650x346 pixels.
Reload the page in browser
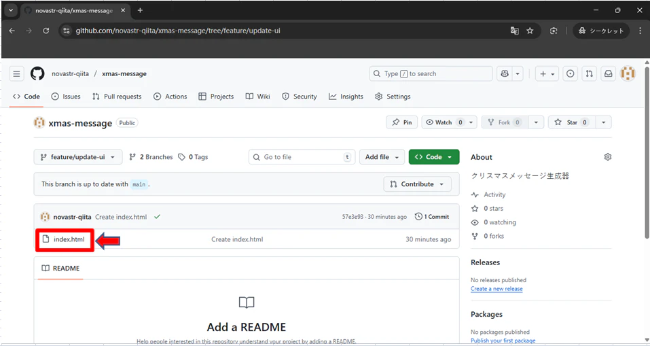pyautogui.click(x=46, y=31)
